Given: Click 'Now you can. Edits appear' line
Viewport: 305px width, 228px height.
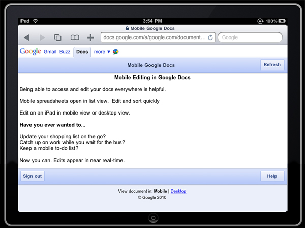Looking at the screenshot, I should click(x=72, y=160).
